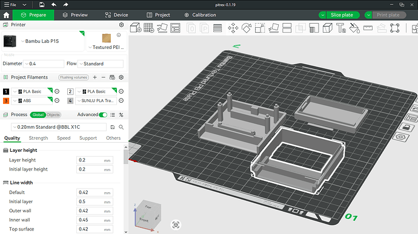The height and width of the screenshot is (234, 418).
Task: Activate the Rotate tool icon
Action: (247, 28)
